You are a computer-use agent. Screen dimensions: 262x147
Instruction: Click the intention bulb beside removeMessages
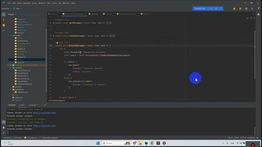click(57, 43)
